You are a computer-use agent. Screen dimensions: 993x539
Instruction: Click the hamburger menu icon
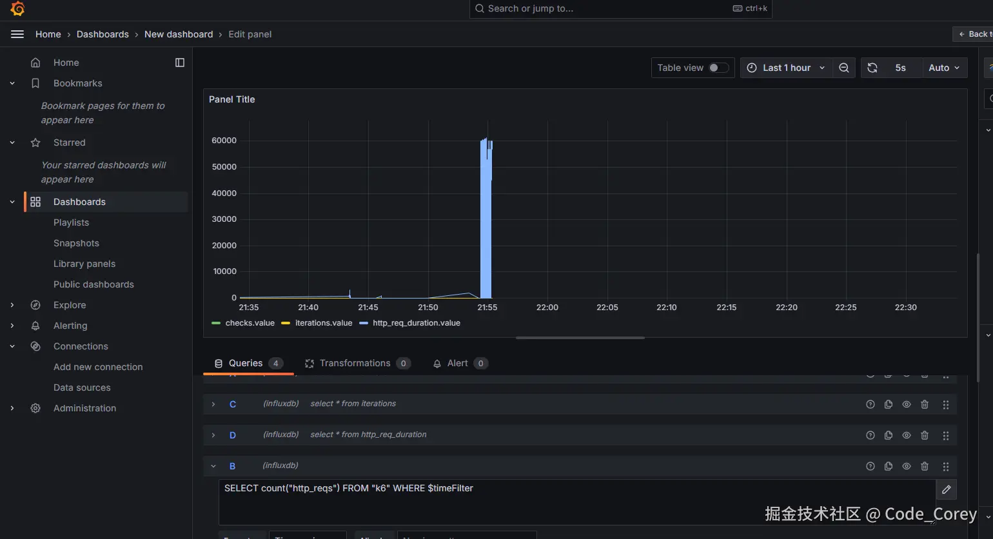pyautogui.click(x=17, y=34)
